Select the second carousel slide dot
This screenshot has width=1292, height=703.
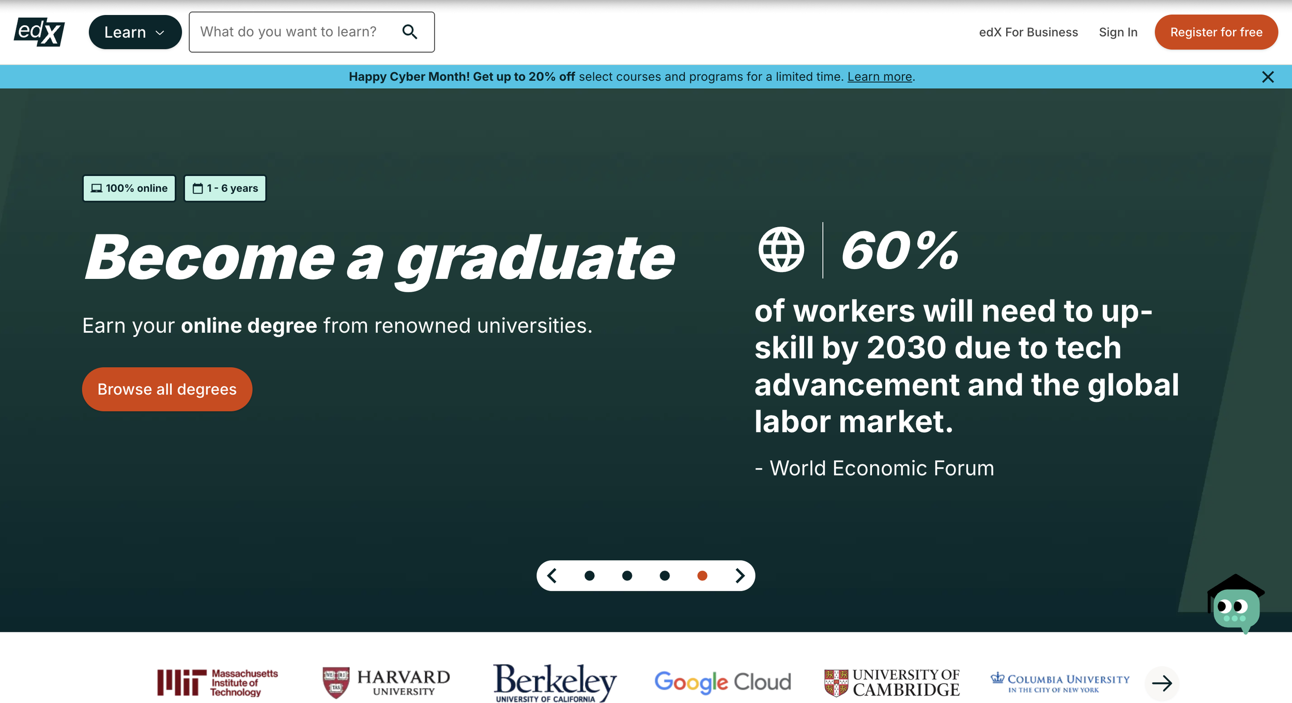tap(627, 575)
